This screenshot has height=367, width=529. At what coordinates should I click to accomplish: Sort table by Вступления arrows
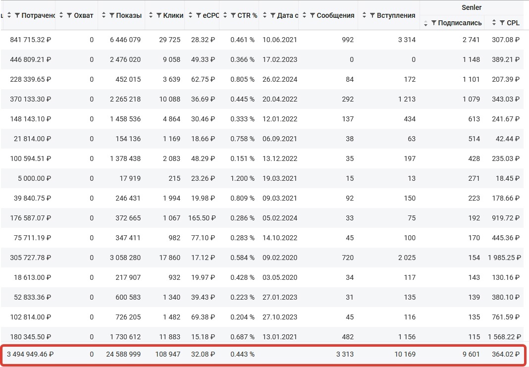point(364,15)
